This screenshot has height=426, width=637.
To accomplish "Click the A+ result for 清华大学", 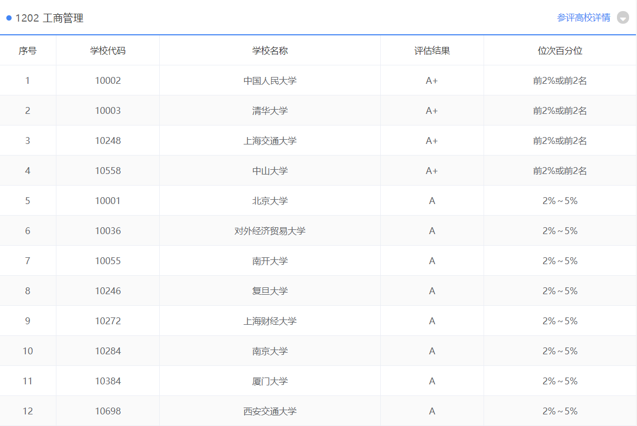I will [432, 111].
